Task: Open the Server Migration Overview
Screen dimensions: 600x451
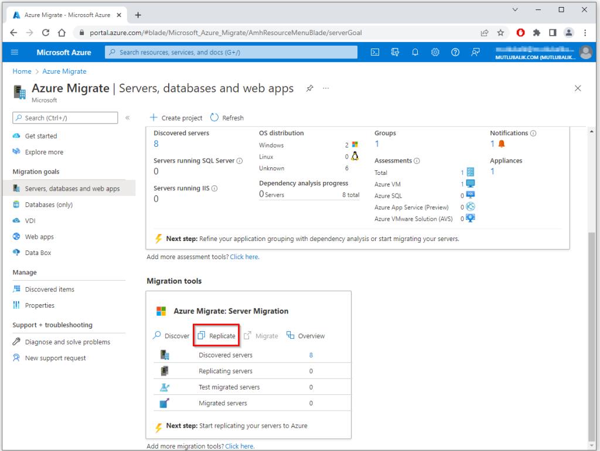Action: click(306, 336)
